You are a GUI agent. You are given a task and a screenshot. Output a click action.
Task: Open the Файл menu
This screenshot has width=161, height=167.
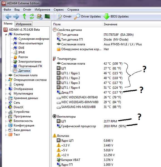(x=7, y=9)
